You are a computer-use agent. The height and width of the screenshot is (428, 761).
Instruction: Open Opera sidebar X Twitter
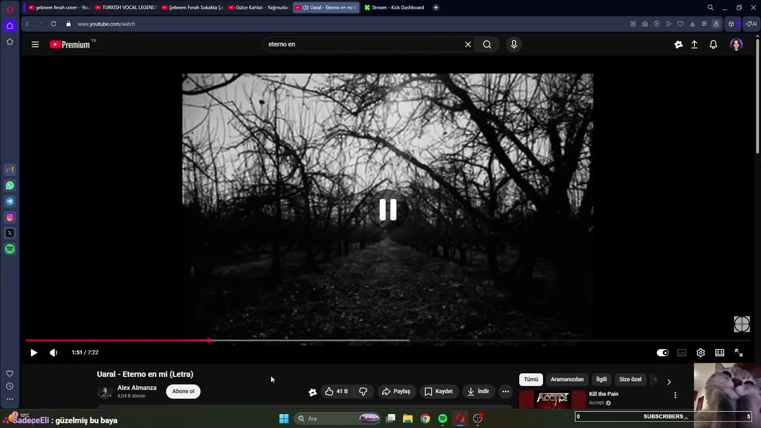tap(10, 234)
